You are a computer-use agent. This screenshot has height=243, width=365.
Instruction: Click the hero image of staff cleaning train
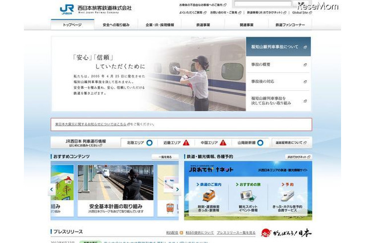point(196,74)
